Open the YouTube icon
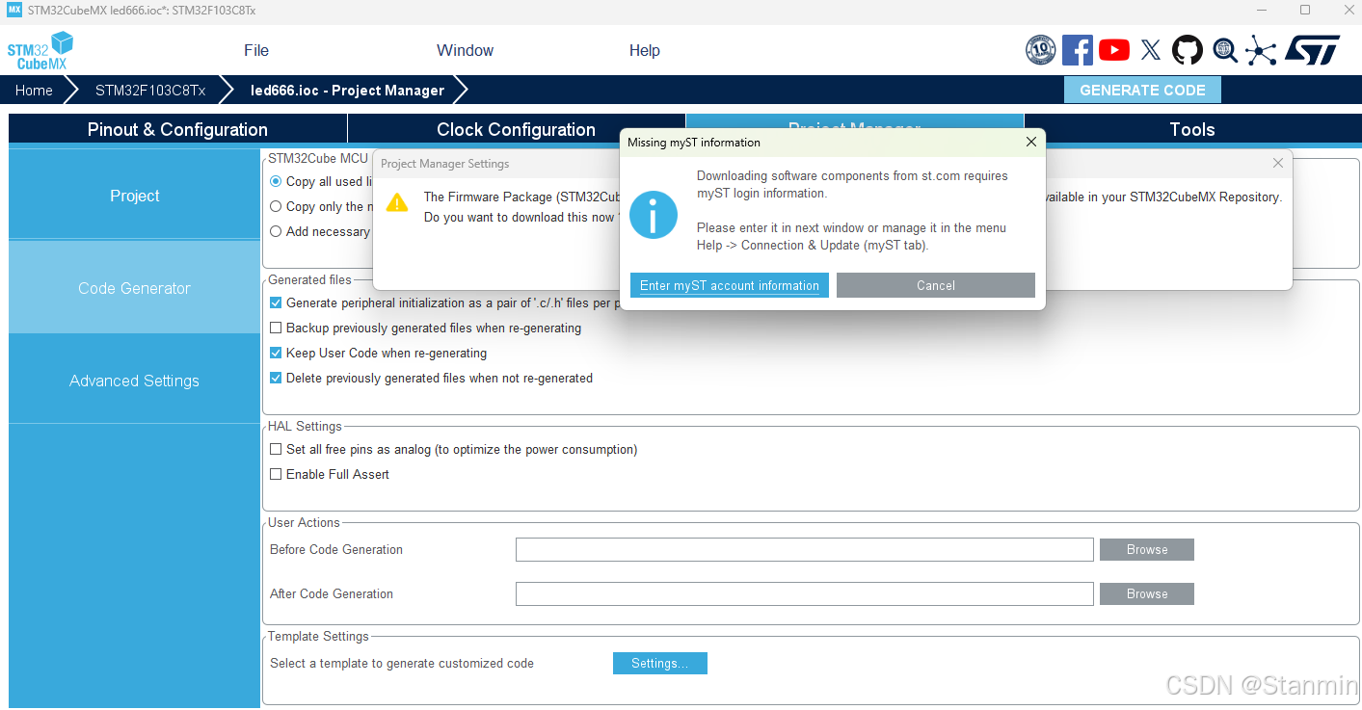Viewport: 1362px width, 710px height. click(1114, 50)
